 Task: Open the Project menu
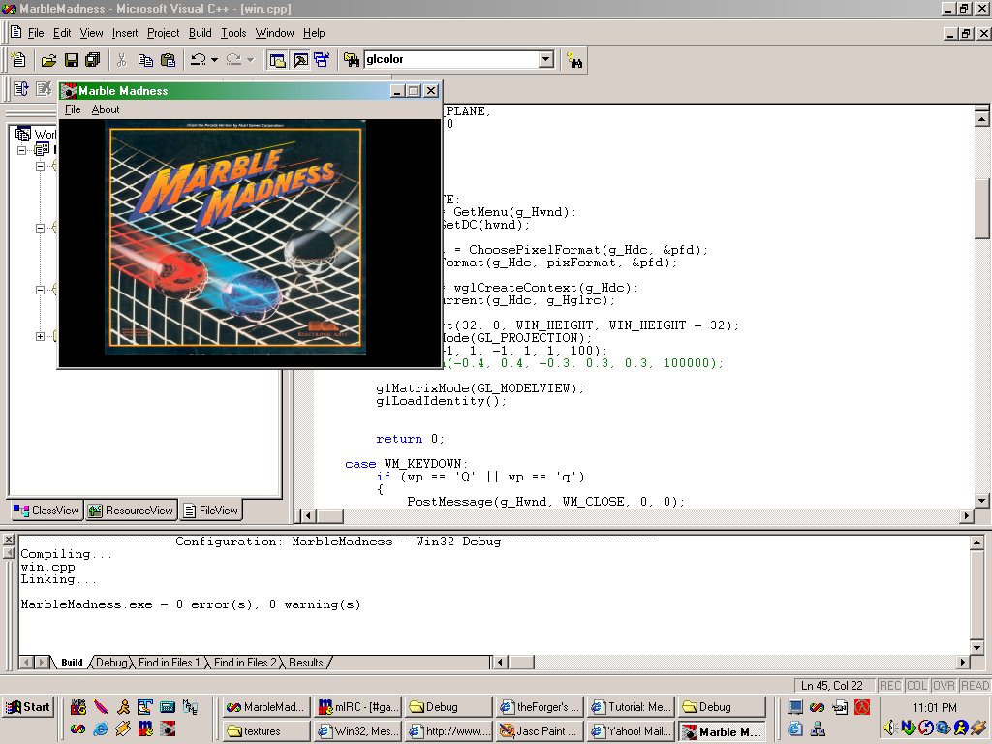(163, 33)
